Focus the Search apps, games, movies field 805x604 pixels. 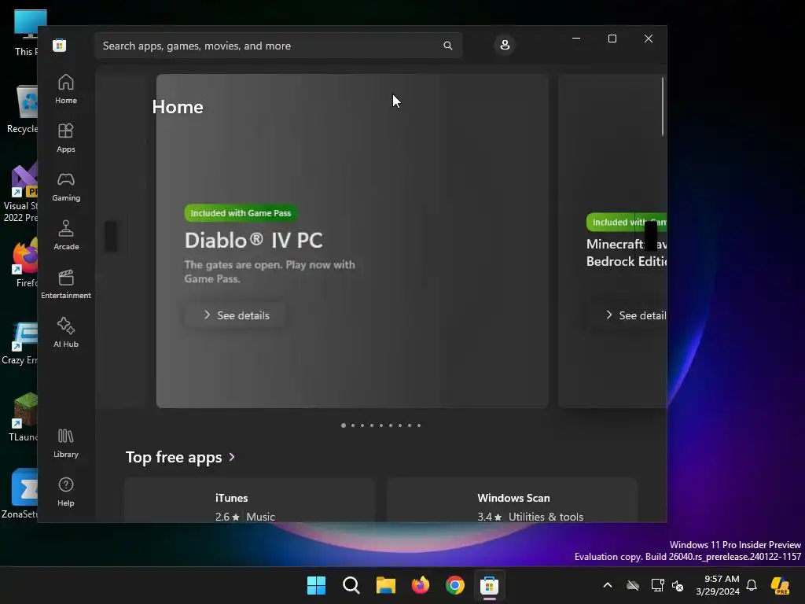click(x=278, y=46)
